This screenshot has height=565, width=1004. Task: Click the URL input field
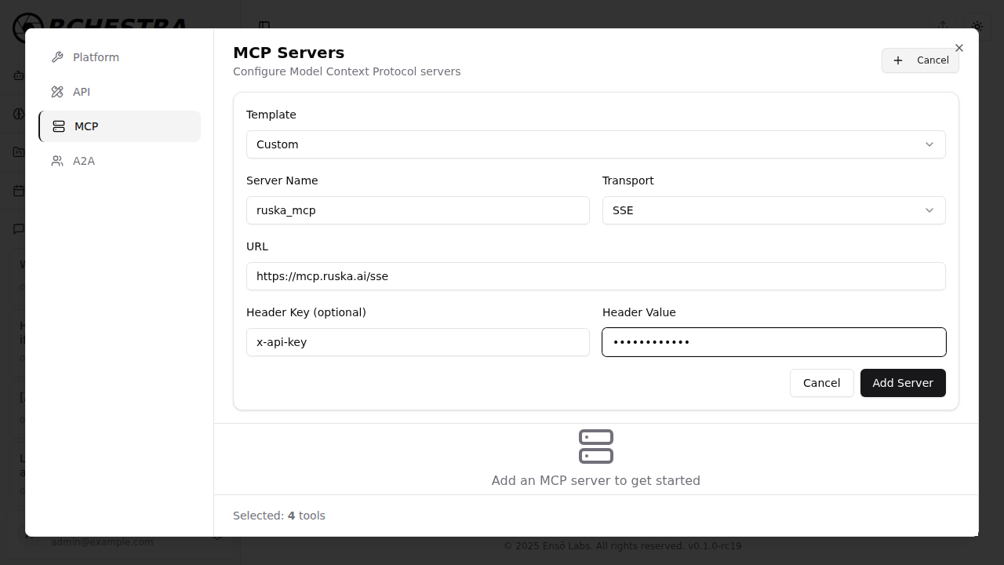point(596,276)
